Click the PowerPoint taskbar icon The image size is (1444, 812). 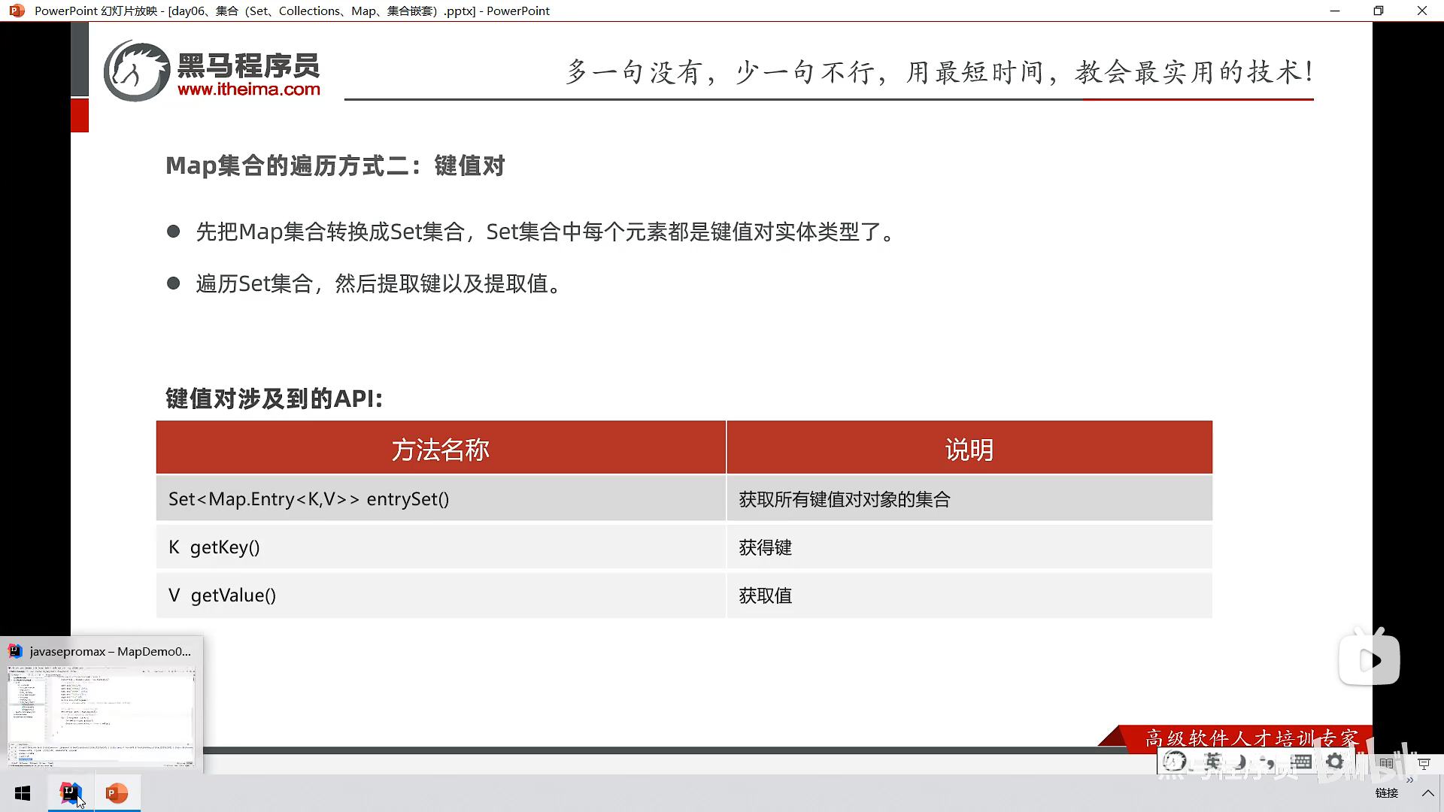117,793
